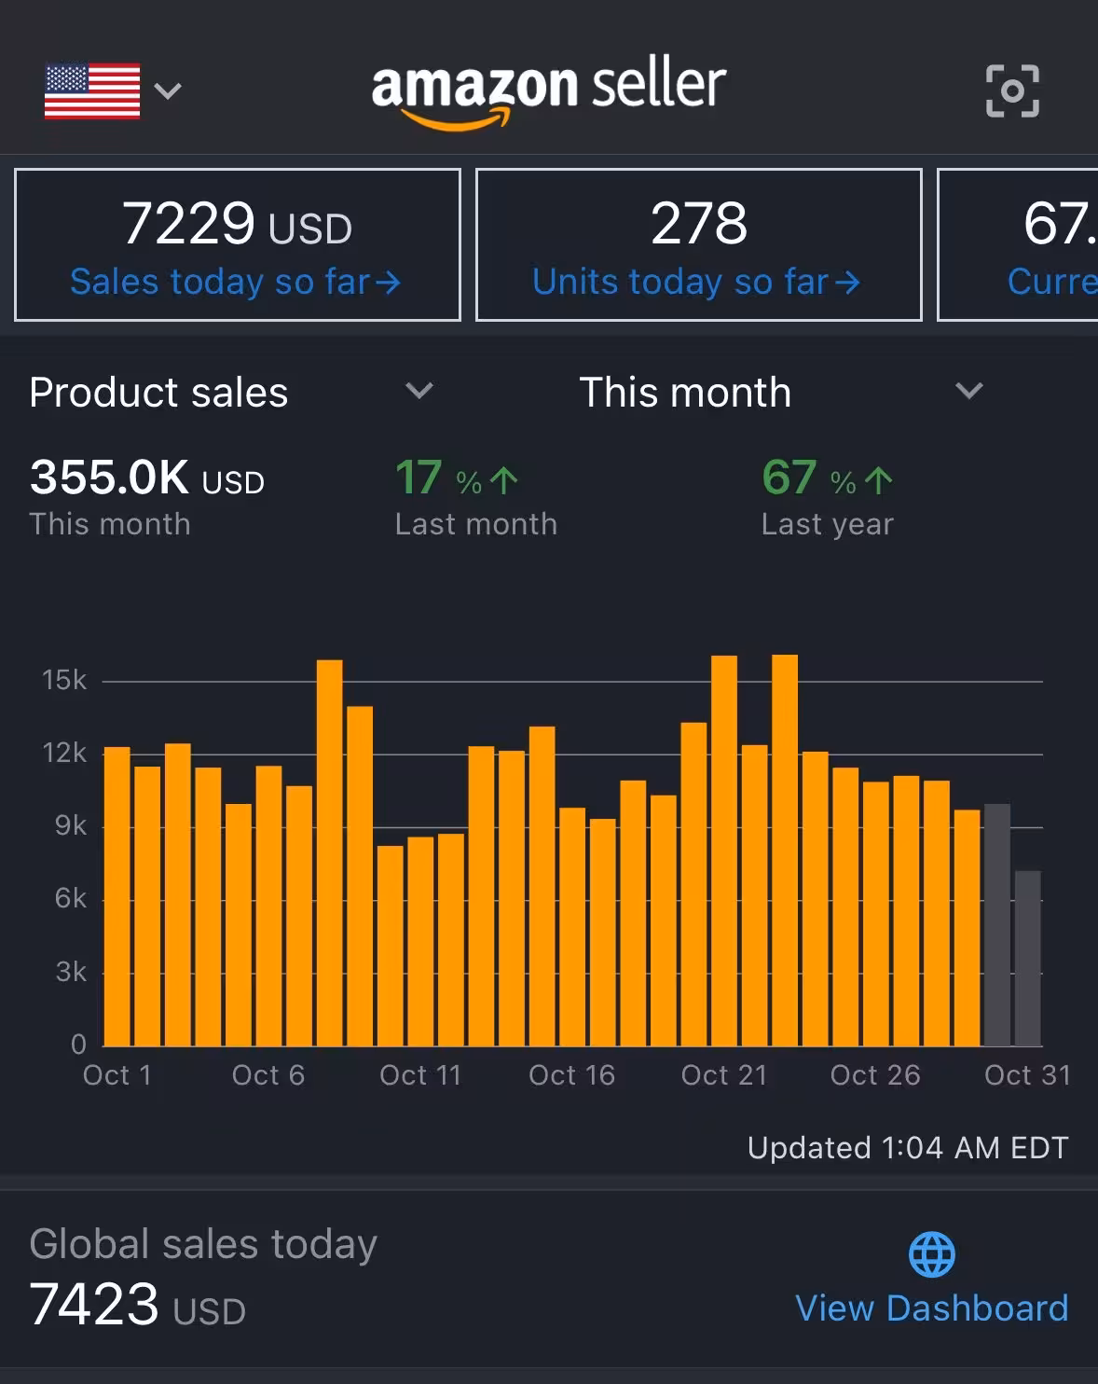This screenshot has height=1384, width=1098.
Task: Tap the green up arrow by 17%
Action: pyautogui.click(x=504, y=481)
